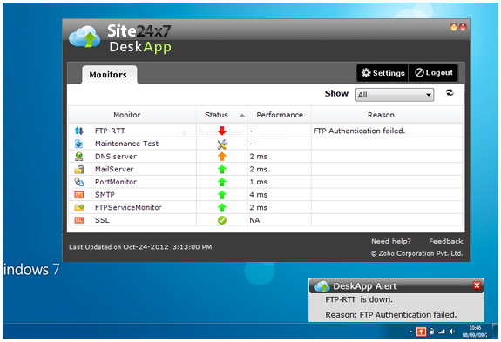Click the taskbar clock
Viewport: 501px width, 342px height.
[475, 332]
